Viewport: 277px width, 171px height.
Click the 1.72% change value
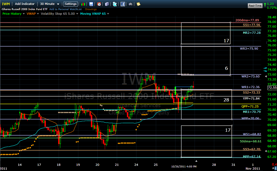pyautogui.click(x=272, y=8)
